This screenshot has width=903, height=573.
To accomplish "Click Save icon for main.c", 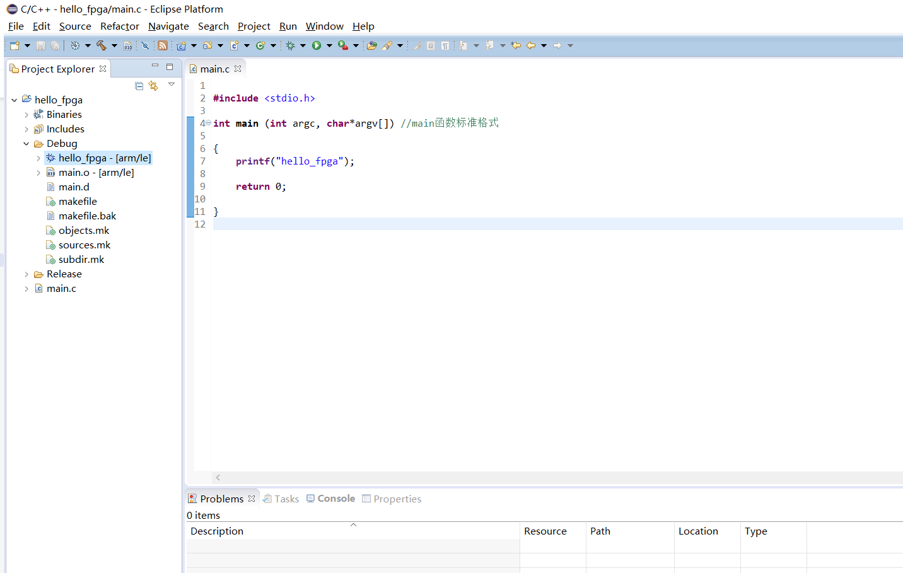I will pos(40,45).
